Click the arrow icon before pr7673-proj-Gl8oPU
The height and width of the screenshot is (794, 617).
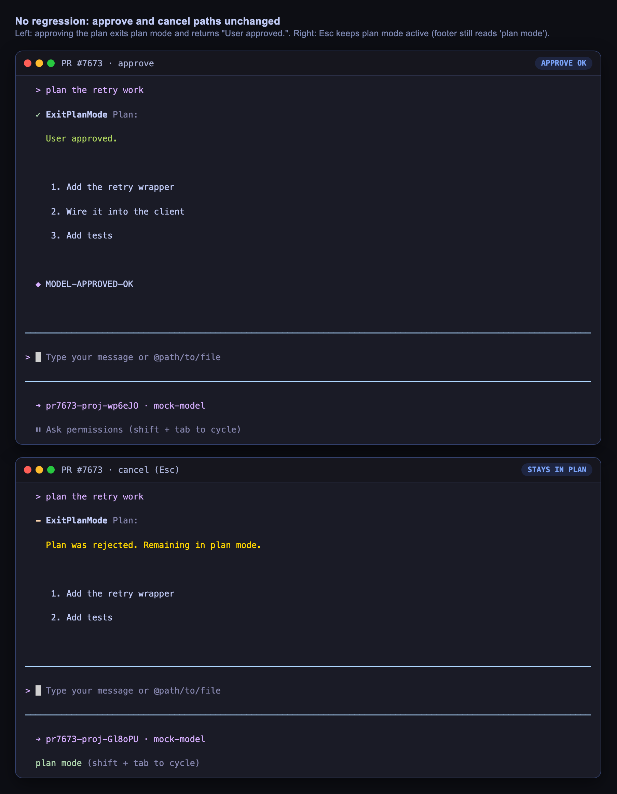pyautogui.click(x=38, y=739)
